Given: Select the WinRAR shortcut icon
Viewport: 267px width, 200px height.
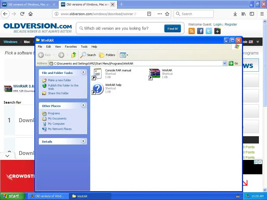Looking at the screenshot, I should pyautogui.click(x=154, y=74).
